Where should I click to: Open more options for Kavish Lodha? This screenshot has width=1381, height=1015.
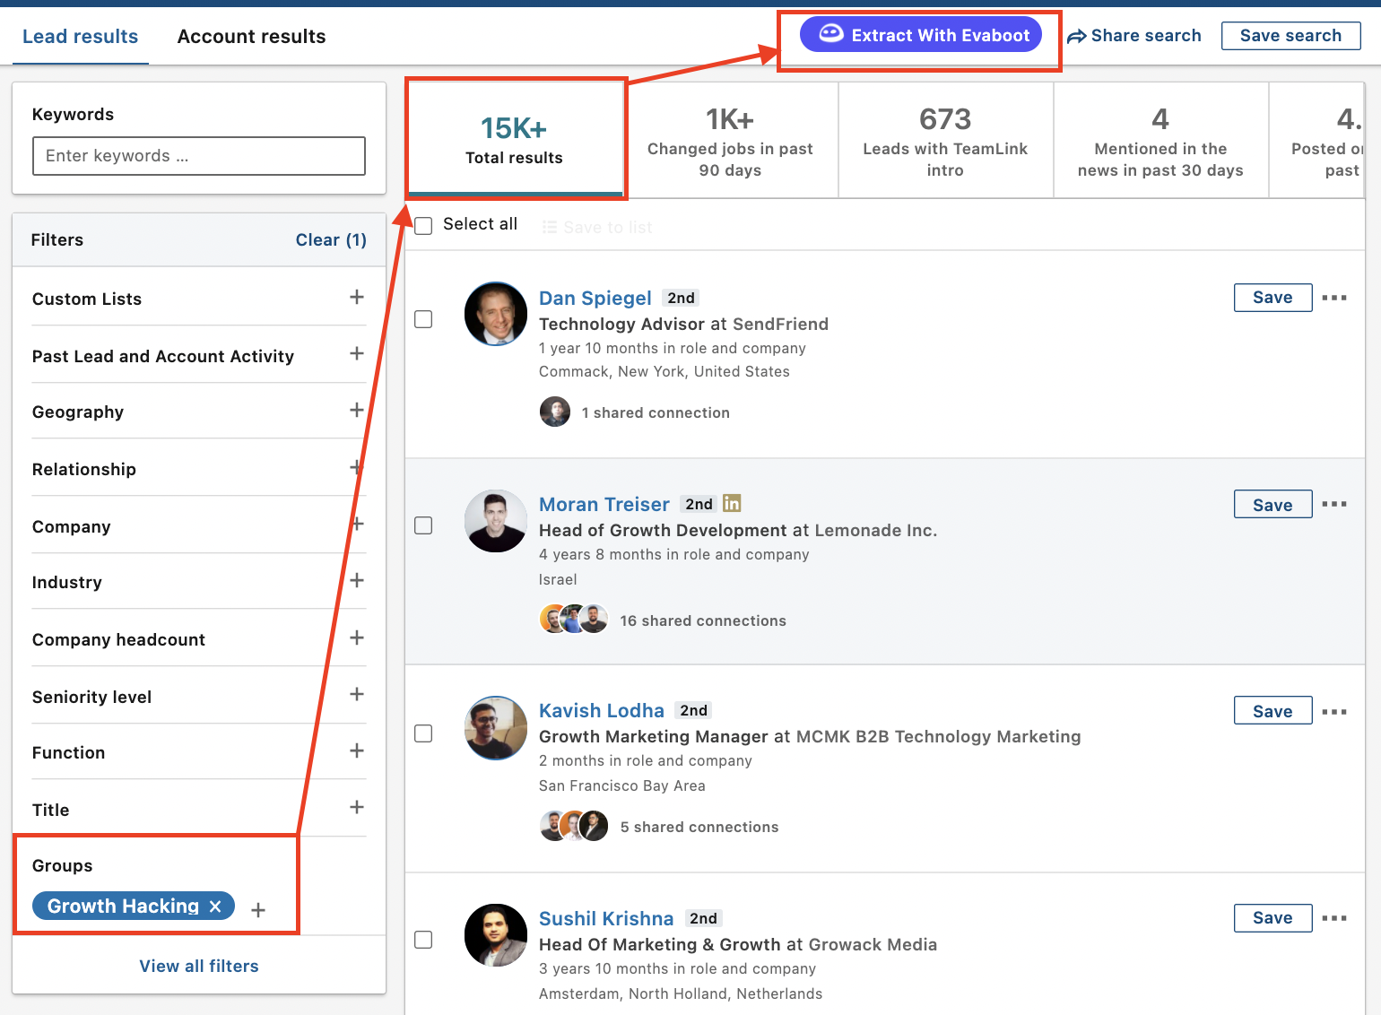point(1333,711)
